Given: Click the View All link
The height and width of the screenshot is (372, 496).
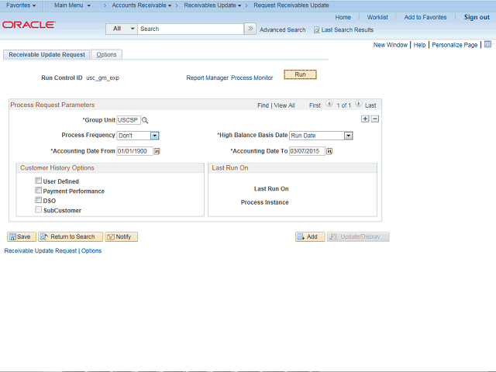Looking at the screenshot, I should (x=284, y=105).
